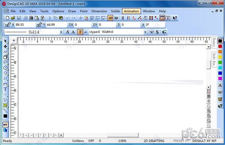Viewport: 225px width, 145px height.
Task: Click the Y coordinate field 44.99
Action: point(56,25)
